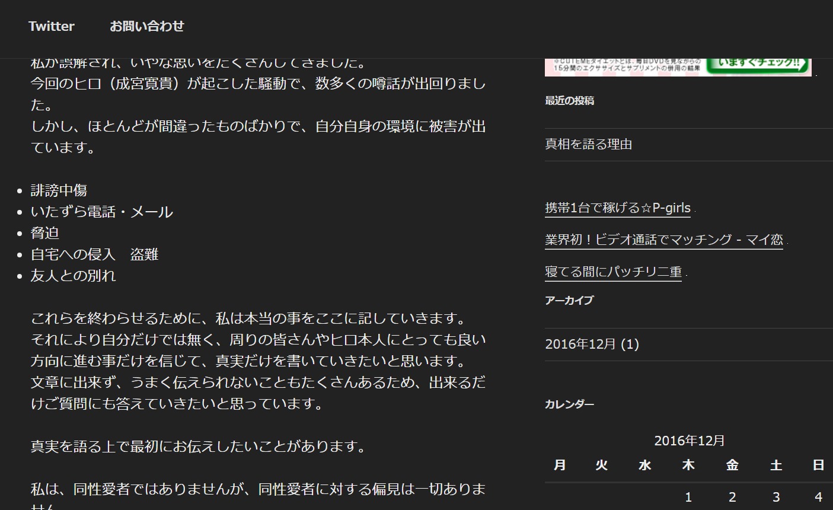Select day 4 in the calendar
The image size is (833, 510).
coord(818,497)
